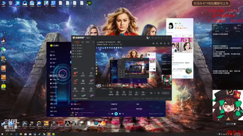Hide the fifth source layer via eye icon
This screenshot has width=243, height=136.
pyautogui.click(x=73, y=57)
